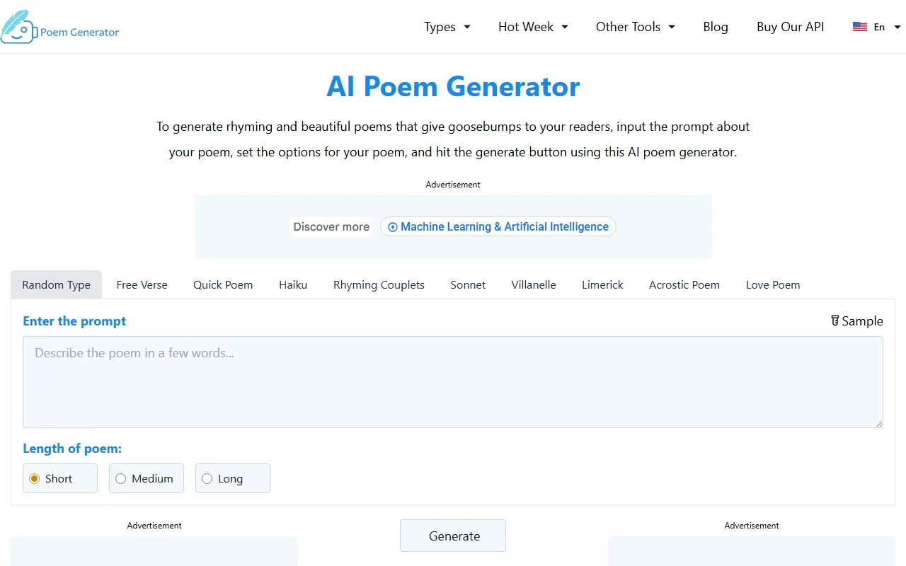Switch to the Haiku tab
The image size is (906, 566).
(293, 285)
